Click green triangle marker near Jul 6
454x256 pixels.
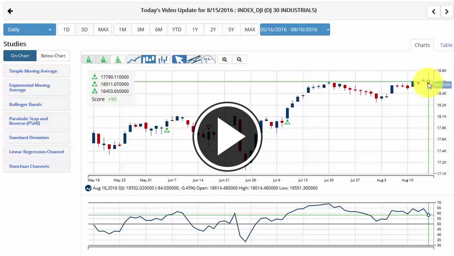coord(287,122)
